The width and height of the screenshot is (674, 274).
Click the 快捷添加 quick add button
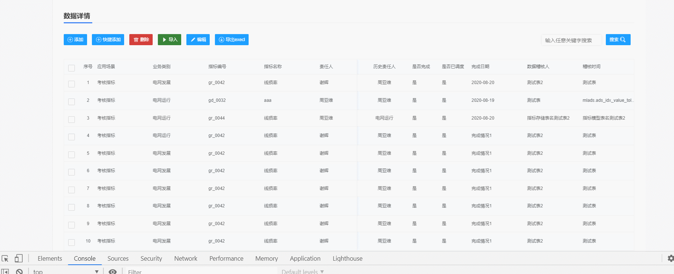pyautogui.click(x=108, y=40)
